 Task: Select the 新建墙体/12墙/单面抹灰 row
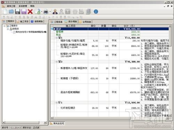tap(110, 68)
